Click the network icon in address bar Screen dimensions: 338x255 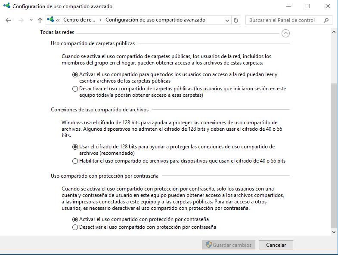[50, 20]
